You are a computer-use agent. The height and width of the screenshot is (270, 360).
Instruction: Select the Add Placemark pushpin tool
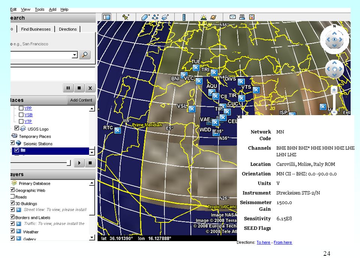[x=126, y=17]
